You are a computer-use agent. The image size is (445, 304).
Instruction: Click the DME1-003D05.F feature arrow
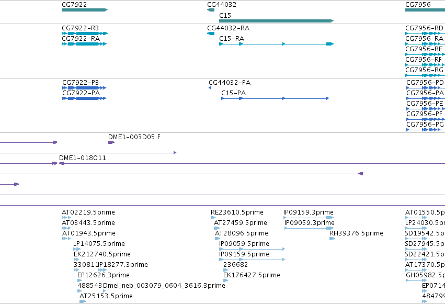coord(111,142)
